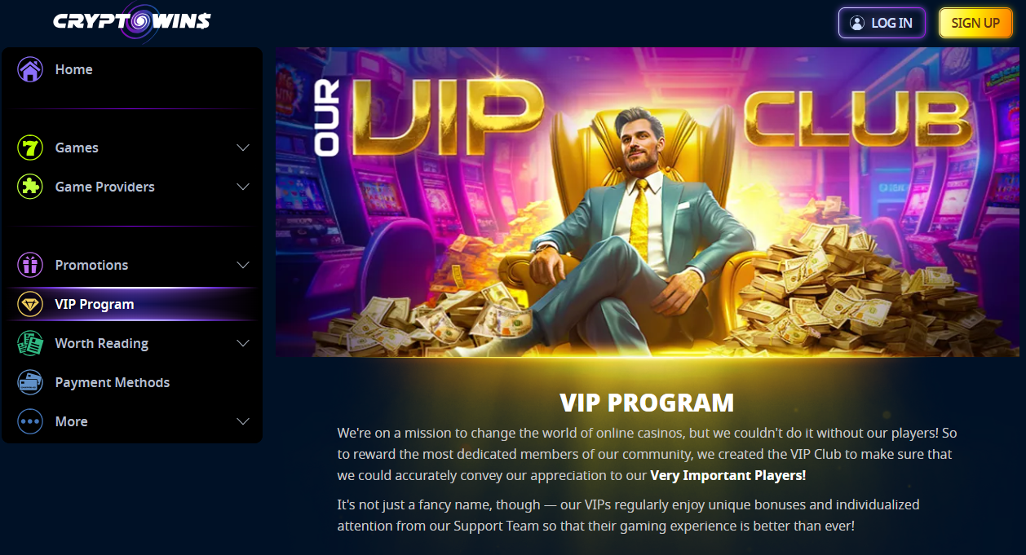Click the credit card Payment Methods icon
The height and width of the screenshot is (555, 1026).
pos(30,382)
